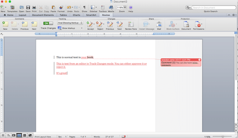
Task: Adjust the zoom slider in status bar
Action: [222, 137]
